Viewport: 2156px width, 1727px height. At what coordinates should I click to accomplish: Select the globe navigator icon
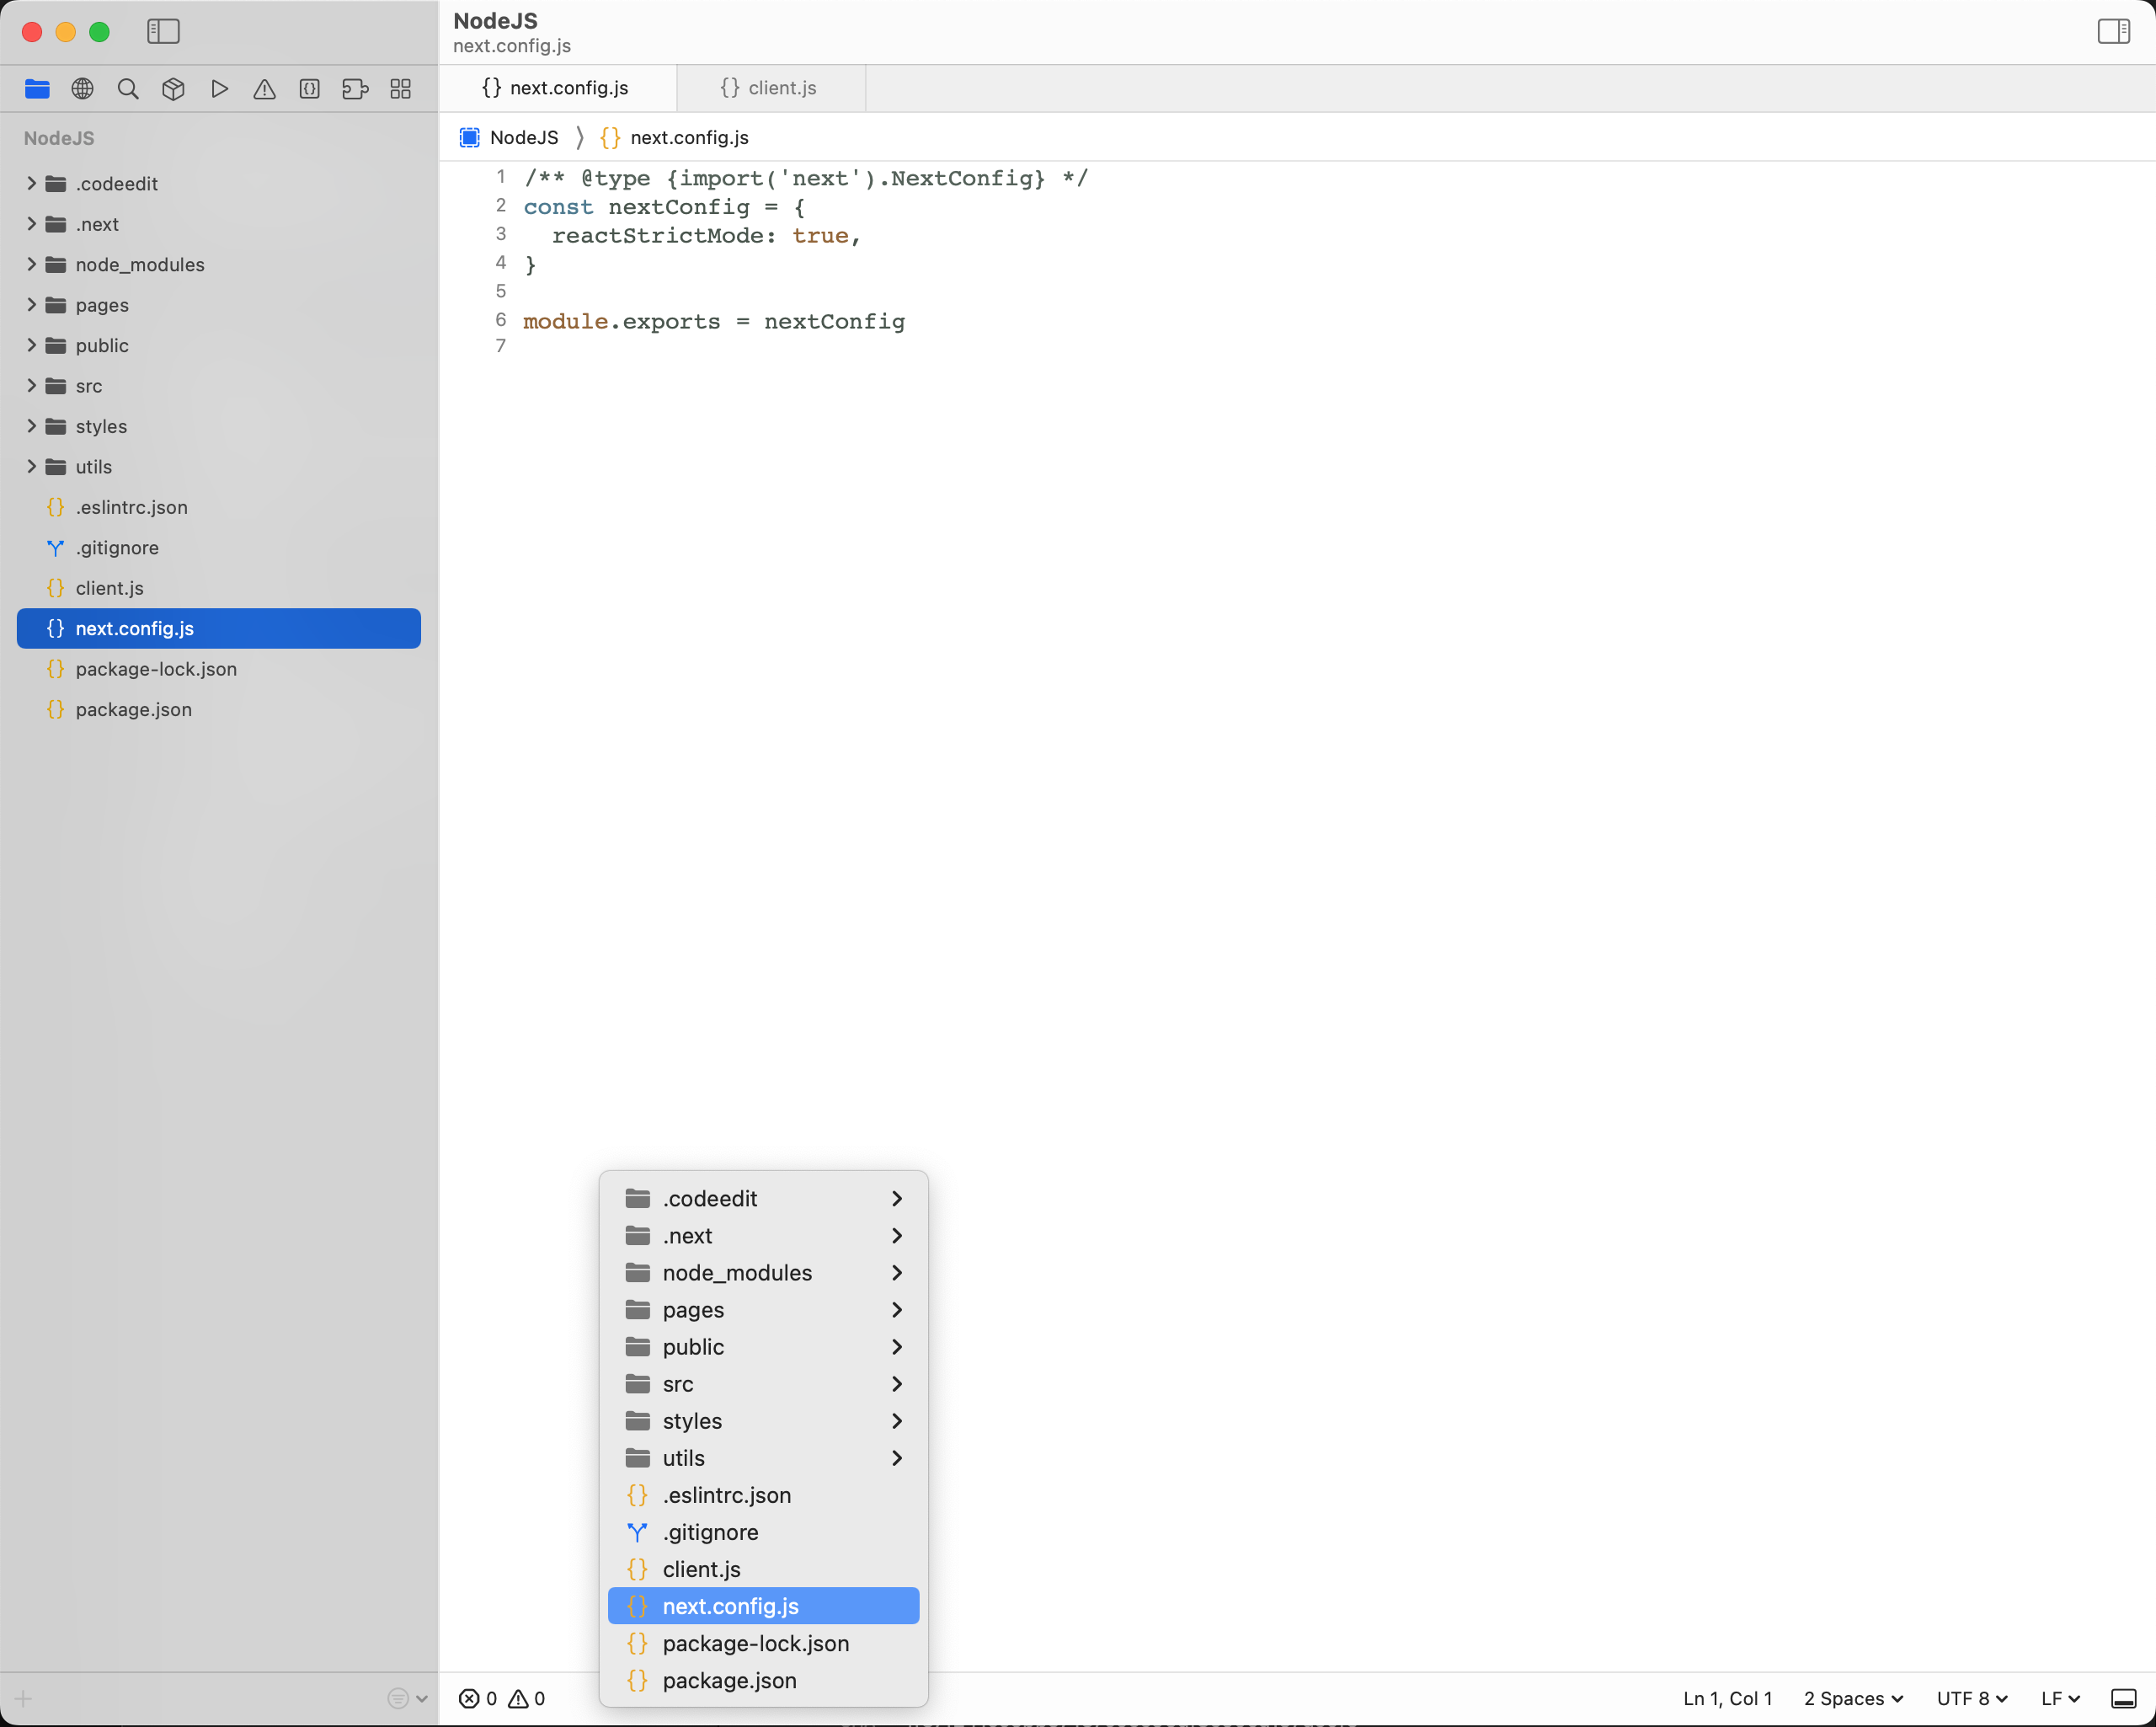click(x=82, y=88)
